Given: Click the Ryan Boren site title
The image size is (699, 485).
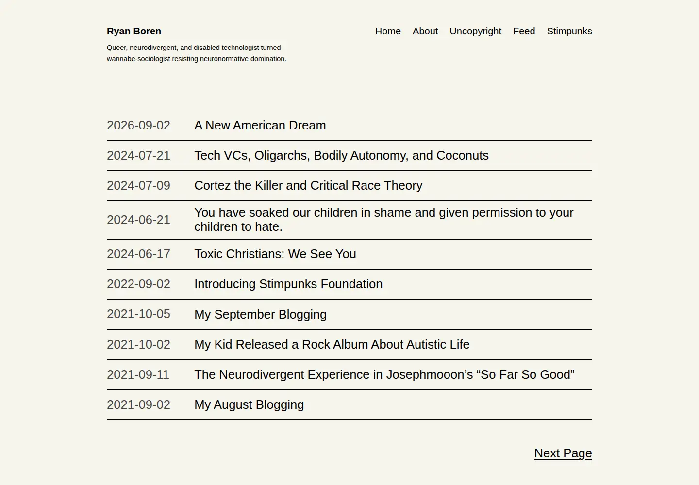Looking at the screenshot, I should point(134,31).
